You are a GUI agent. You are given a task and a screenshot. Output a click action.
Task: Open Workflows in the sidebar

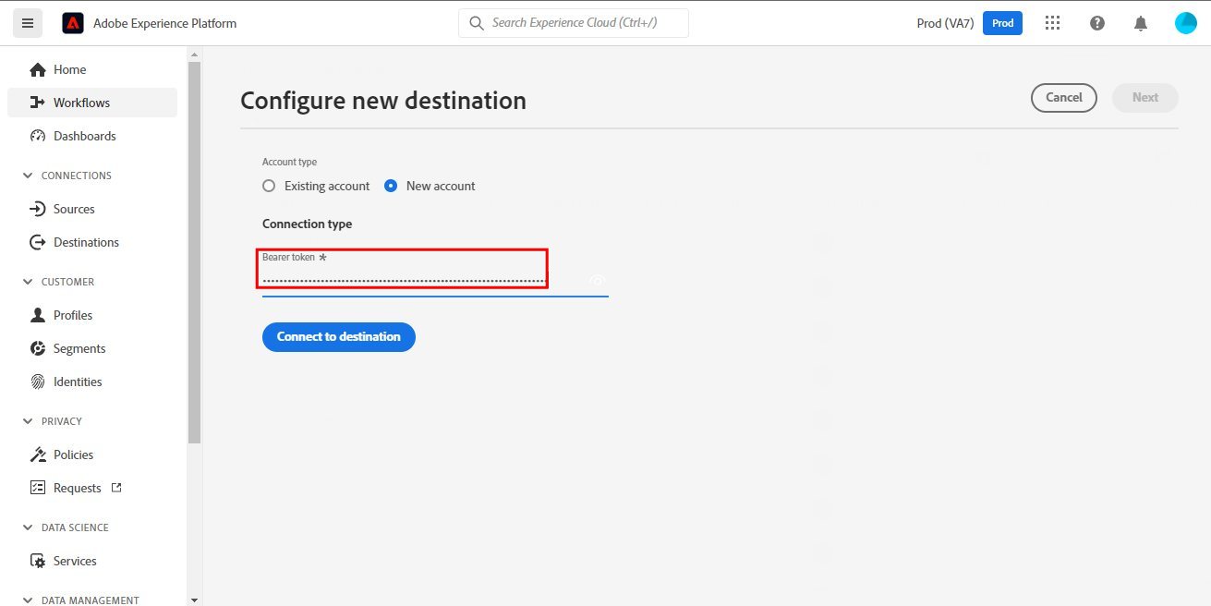(81, 103)
